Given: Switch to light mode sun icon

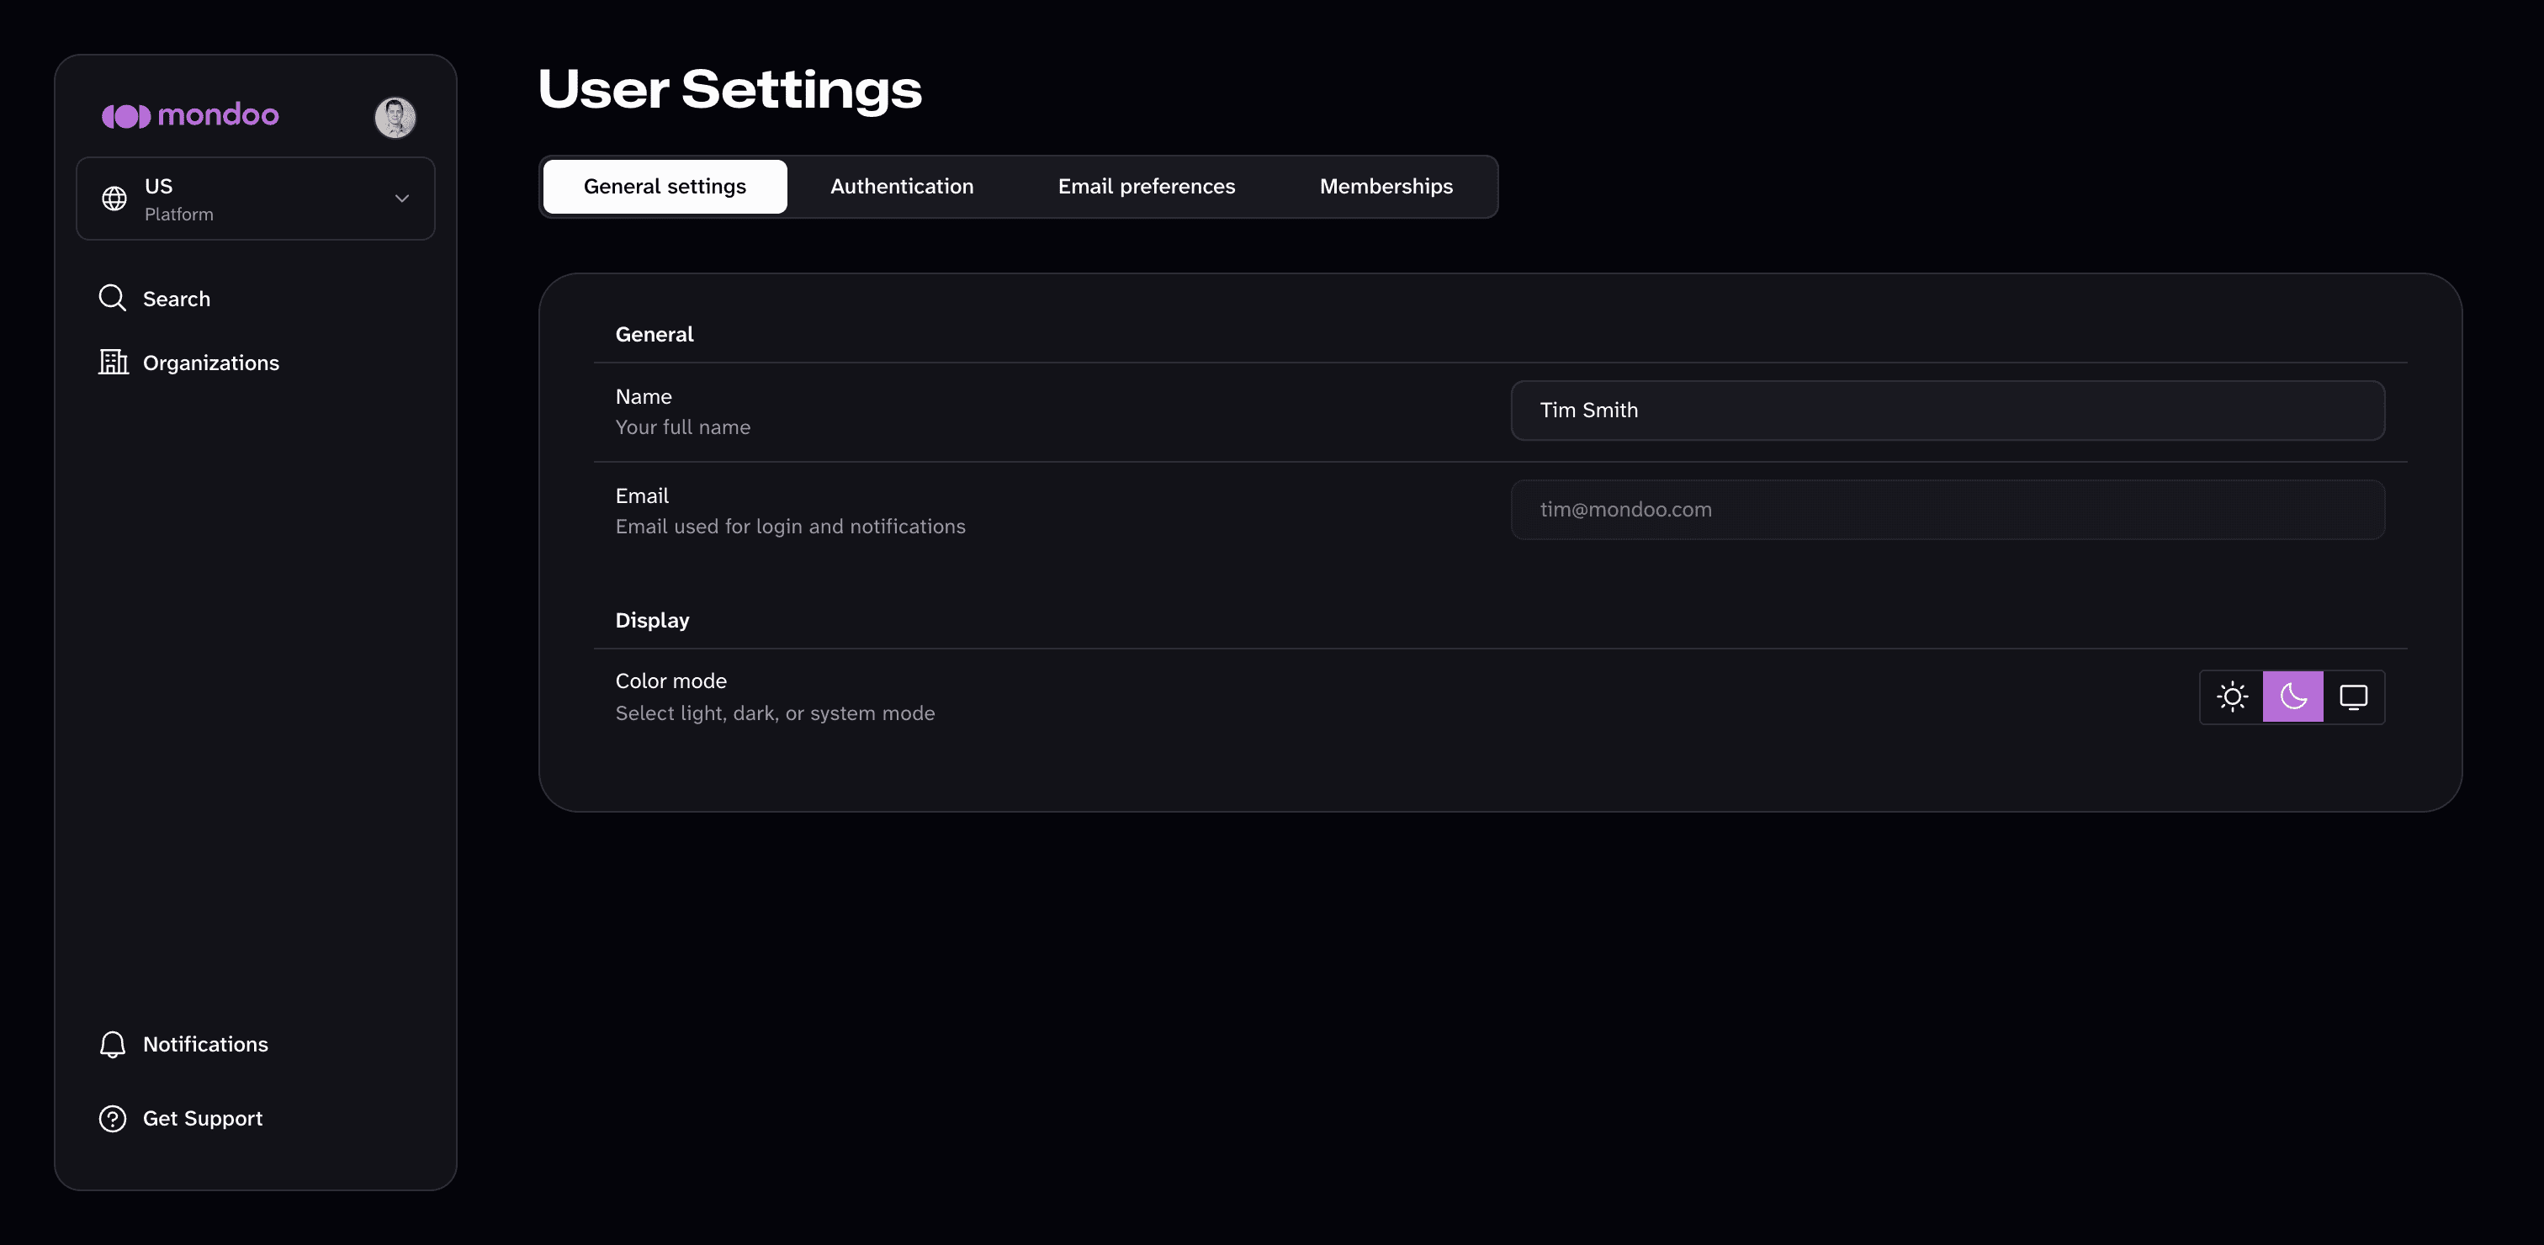Looking at the screenshot, I should point(2232,697).
